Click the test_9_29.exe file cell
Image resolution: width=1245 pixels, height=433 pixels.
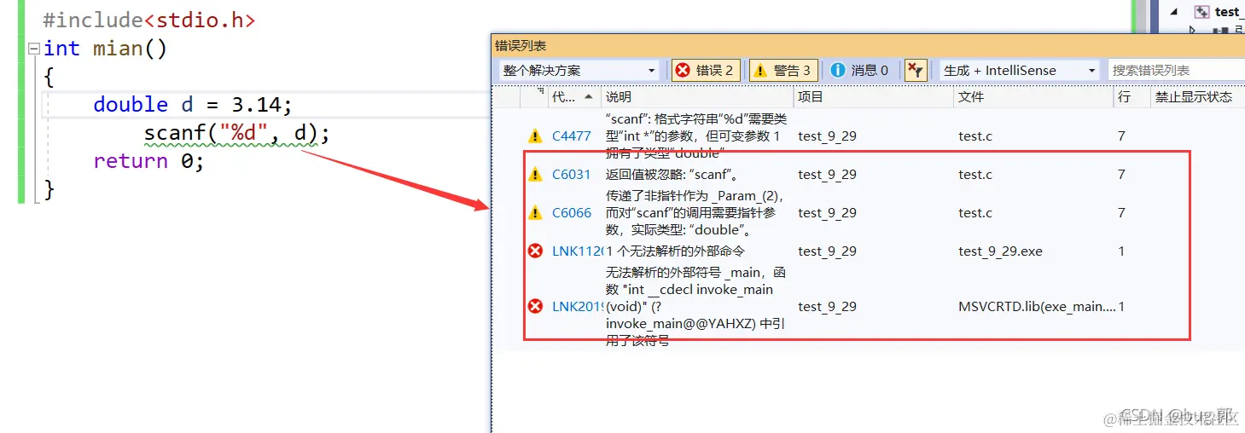1000,251
